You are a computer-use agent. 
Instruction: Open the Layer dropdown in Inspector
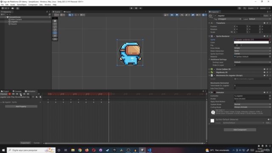coord(260,19)
